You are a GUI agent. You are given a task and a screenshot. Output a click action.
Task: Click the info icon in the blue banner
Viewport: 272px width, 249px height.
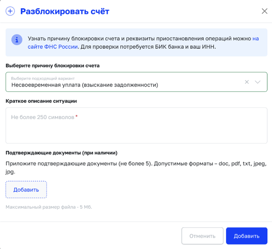pyautogui.click(x=17, y=40)
